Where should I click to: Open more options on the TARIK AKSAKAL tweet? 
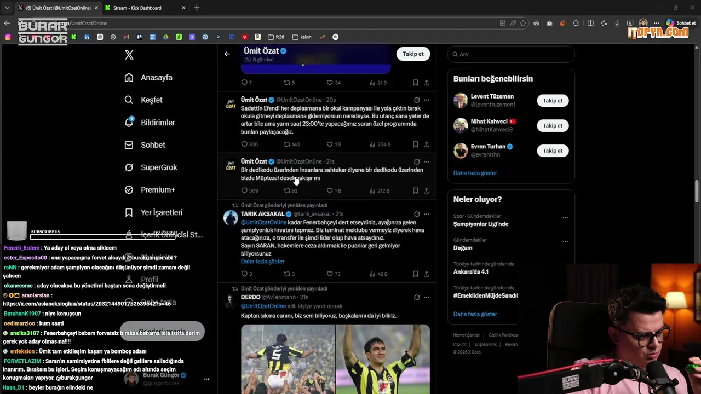point(427,214)
